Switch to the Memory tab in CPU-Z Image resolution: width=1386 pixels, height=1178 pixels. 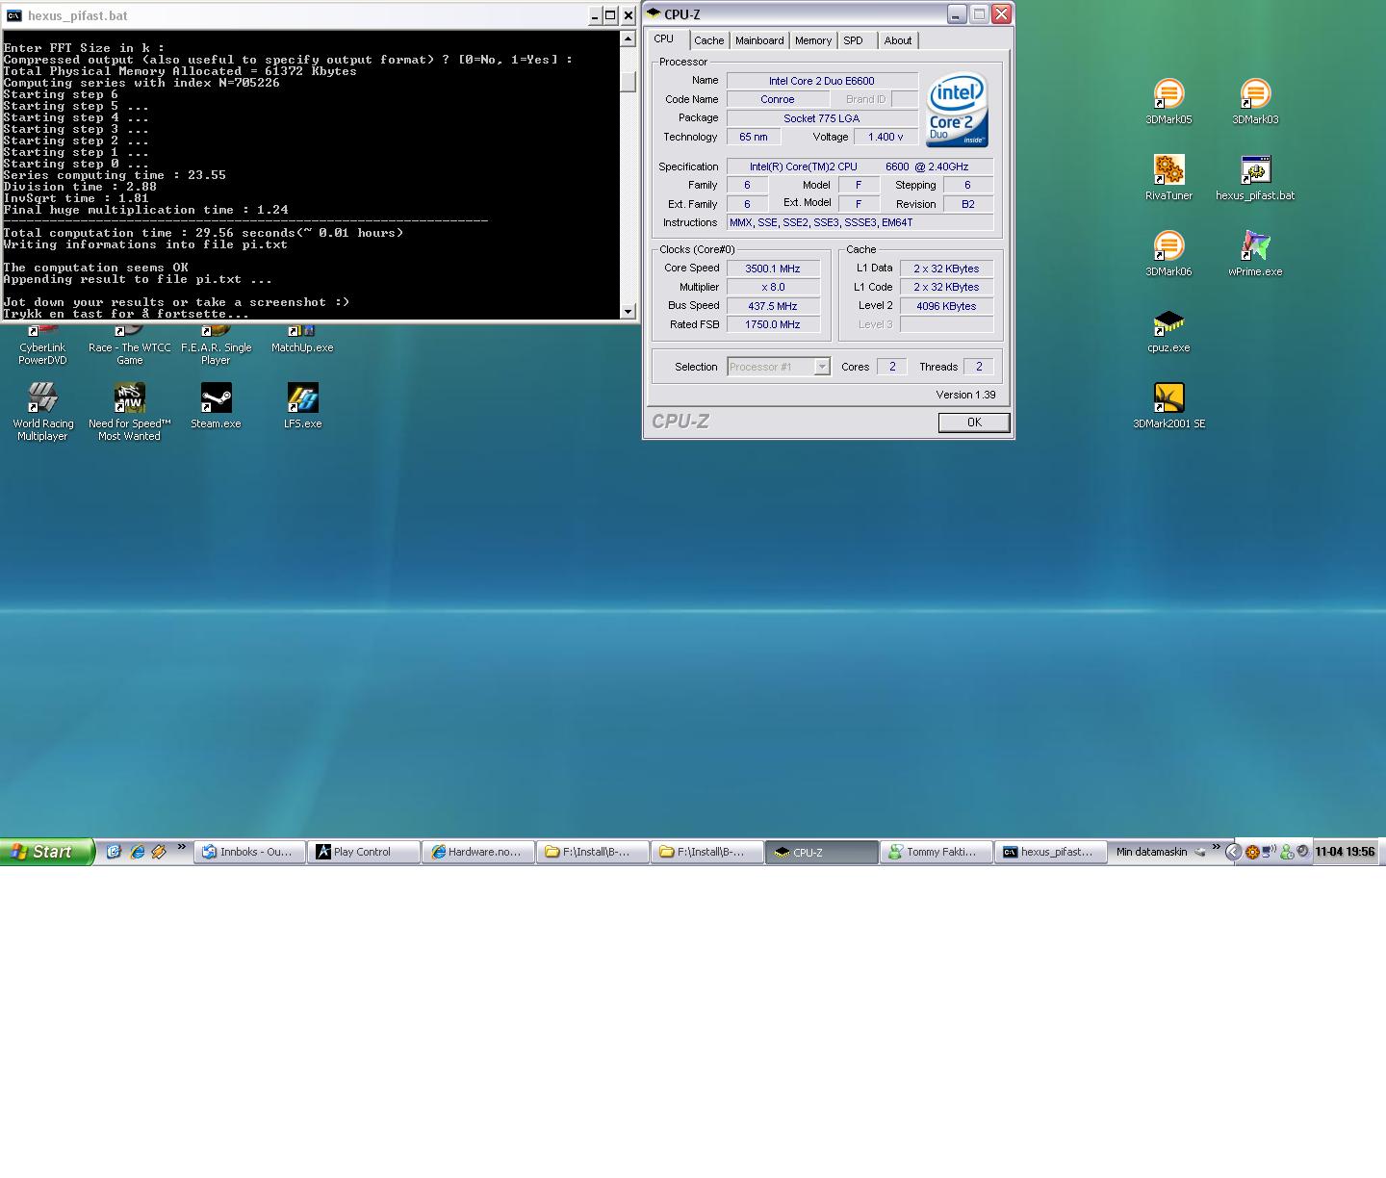click(x=813, y=40)
